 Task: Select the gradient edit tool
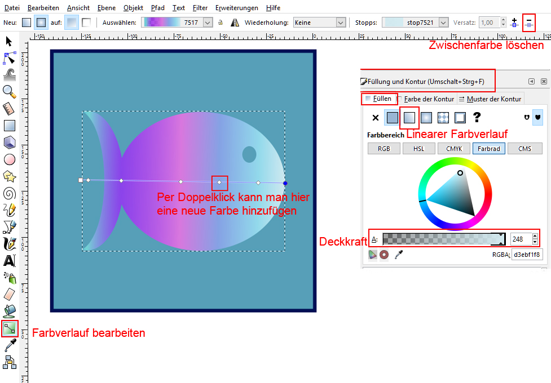pos(10,328)
